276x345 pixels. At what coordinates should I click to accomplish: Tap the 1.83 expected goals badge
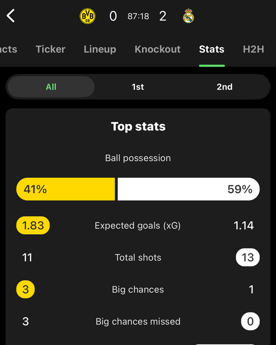(x=33, y=225)
